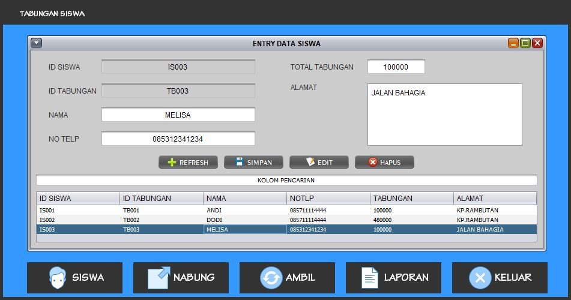Image resolution: width=571 pixels, height=300 pixels.
Task: Click the TOTAL TABUNGAN field
Action: (396, 67)
